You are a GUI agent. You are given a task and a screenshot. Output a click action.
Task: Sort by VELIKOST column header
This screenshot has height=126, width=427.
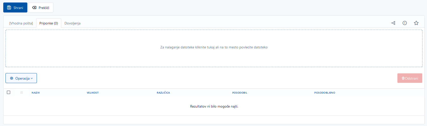(93, 93)
